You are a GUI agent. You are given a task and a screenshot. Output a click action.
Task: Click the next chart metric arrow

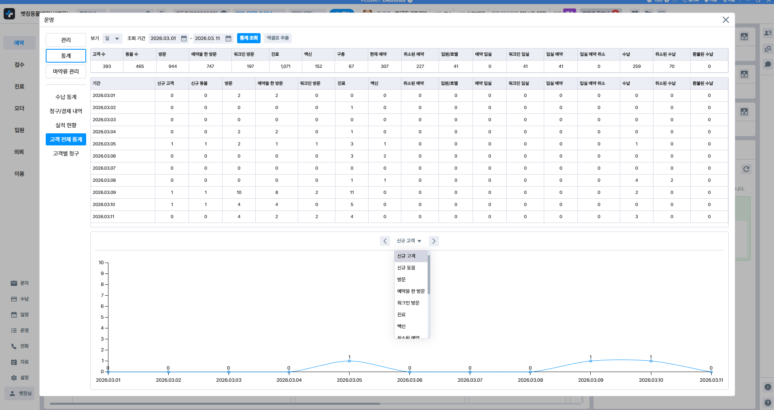point(434,241)
